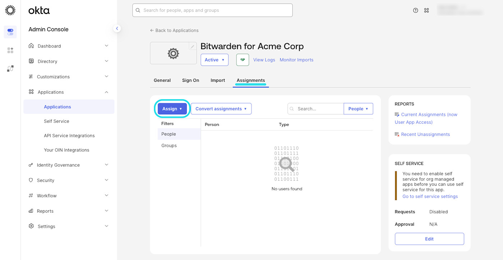Image resolution: width=503 pixels, height=260 pixels.
Task: Click the Type column header
Action: tap(284, 124)
